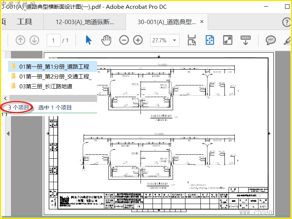Image resolution: width=292 pixels, height=219 pixels.
Task: Go to the previous page with the up arrow
Action: click(x=20, y=40)
